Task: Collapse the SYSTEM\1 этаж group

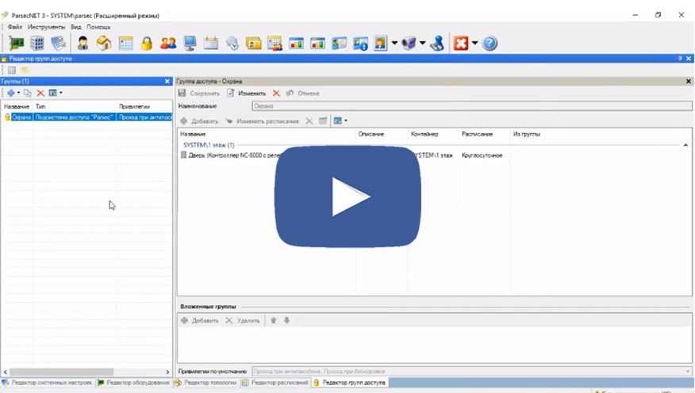Action: coord(685,145)
